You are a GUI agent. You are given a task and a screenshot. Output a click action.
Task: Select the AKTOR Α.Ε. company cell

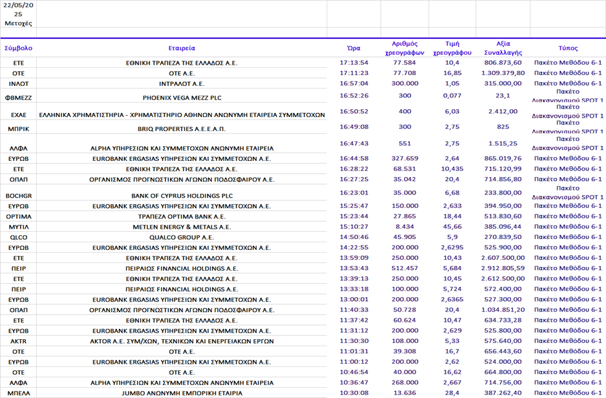(182, 341)
